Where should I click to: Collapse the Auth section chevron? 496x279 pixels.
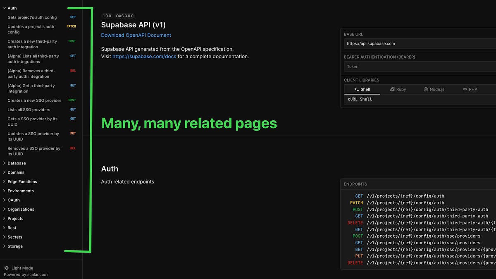(4, 8)
